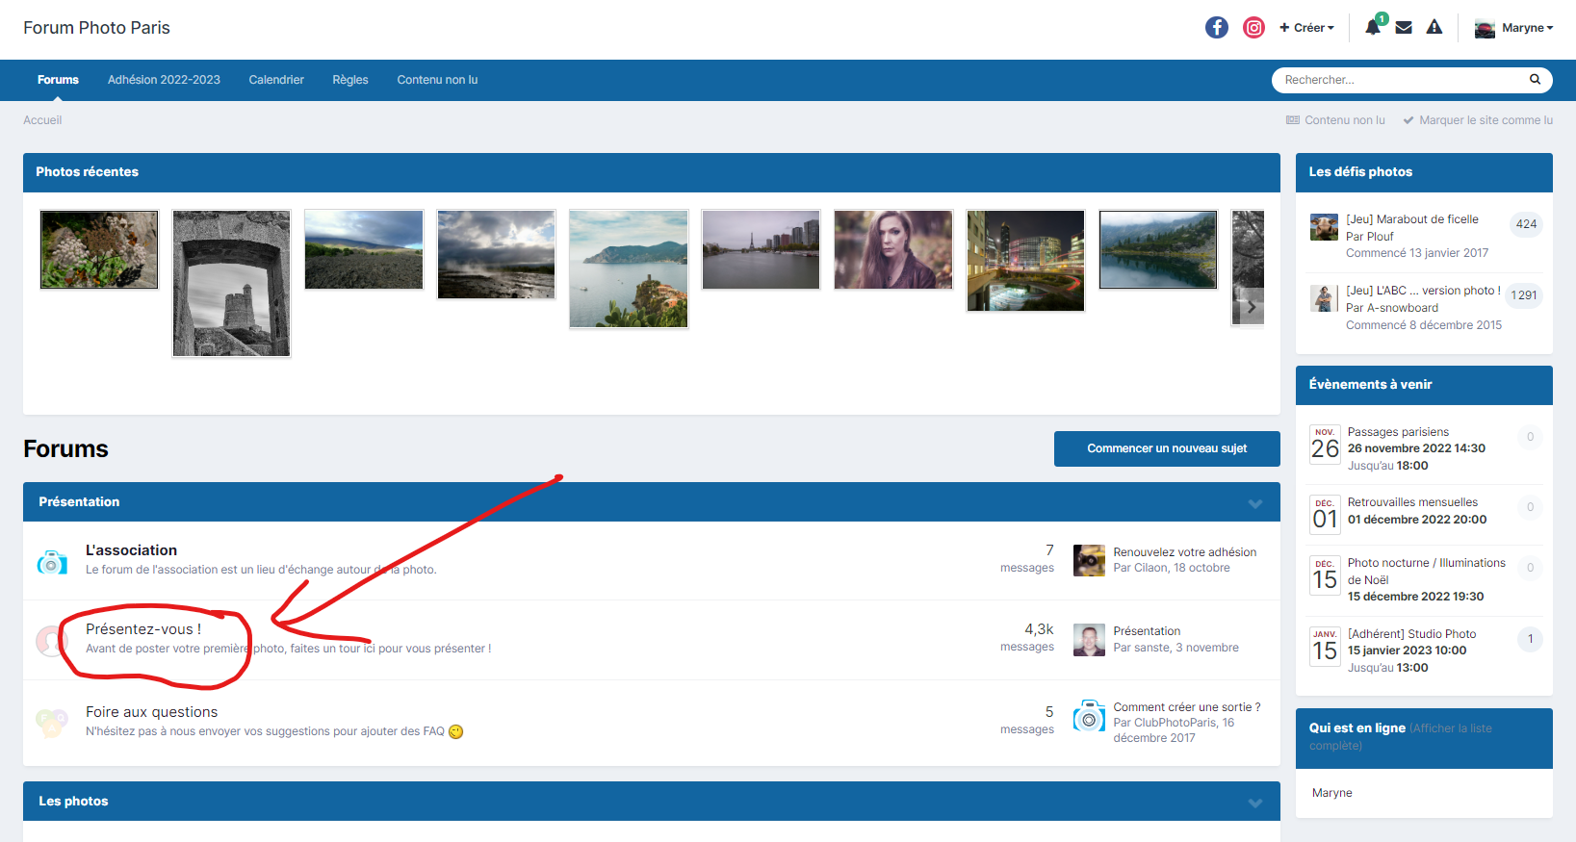Go to the Calendrier tab

(x=276, y=80)
